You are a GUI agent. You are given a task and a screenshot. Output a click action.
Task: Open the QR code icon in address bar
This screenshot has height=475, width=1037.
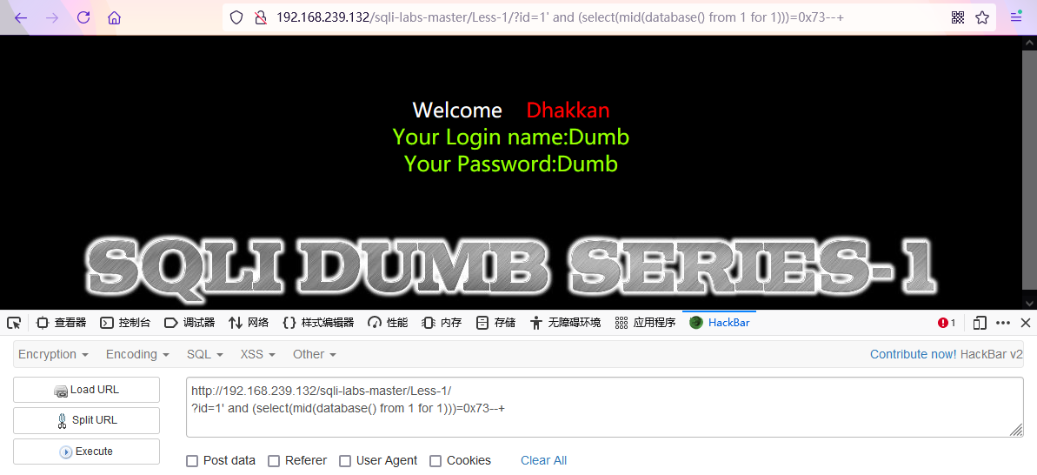click(958, 18)
